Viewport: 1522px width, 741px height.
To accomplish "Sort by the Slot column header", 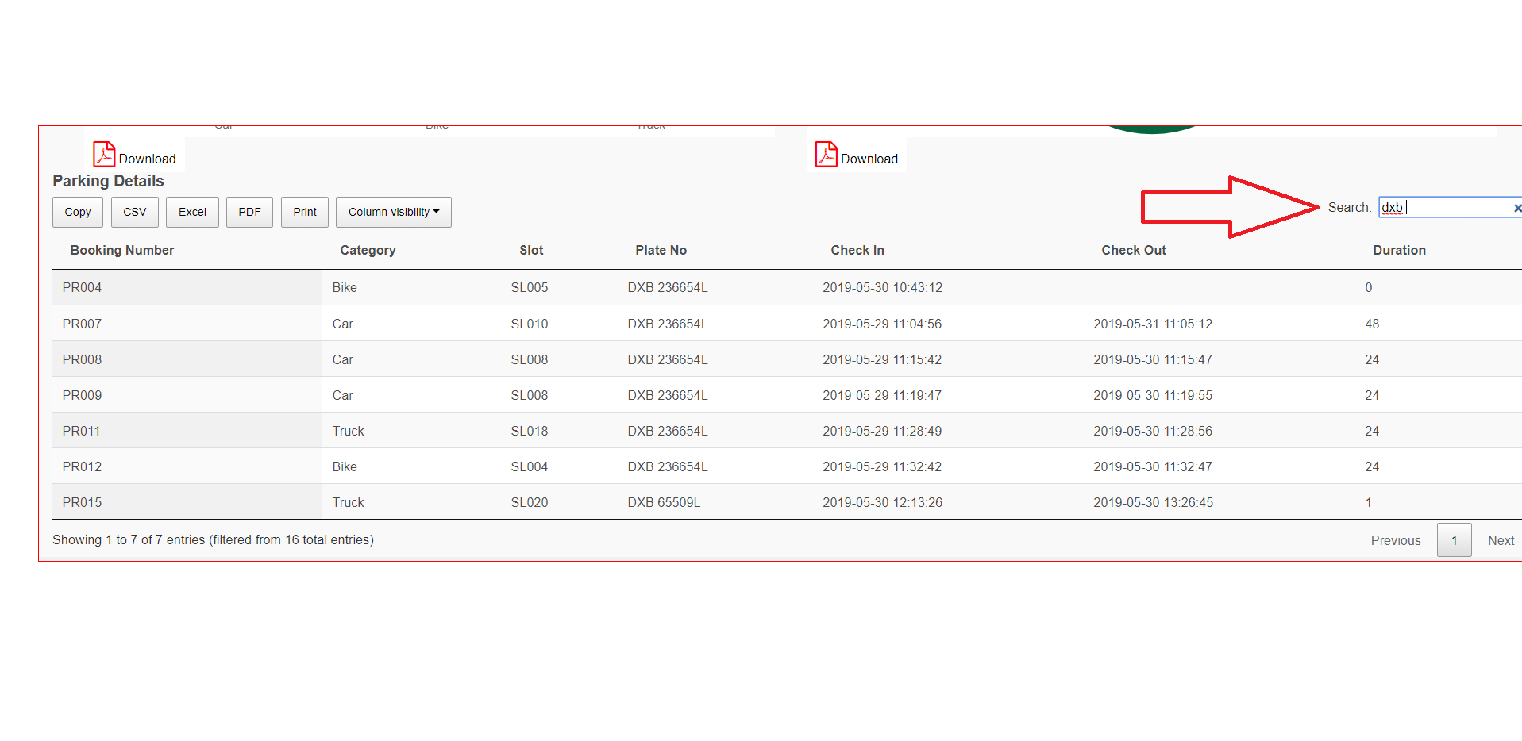I will (x=531, y=250).
